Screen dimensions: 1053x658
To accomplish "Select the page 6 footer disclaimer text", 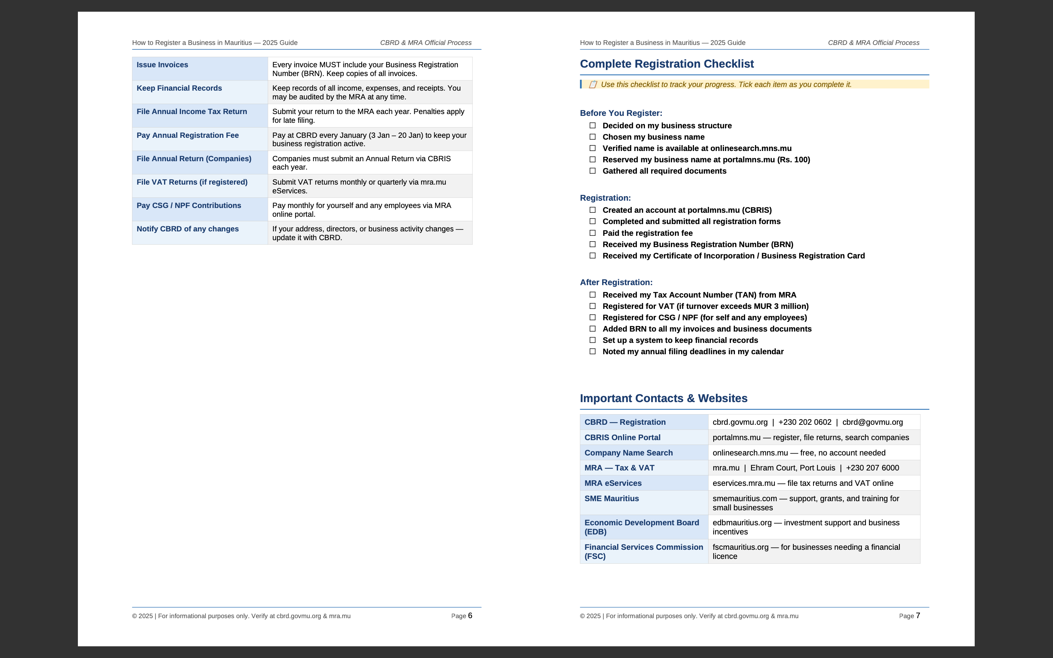I will coord(241,616).
